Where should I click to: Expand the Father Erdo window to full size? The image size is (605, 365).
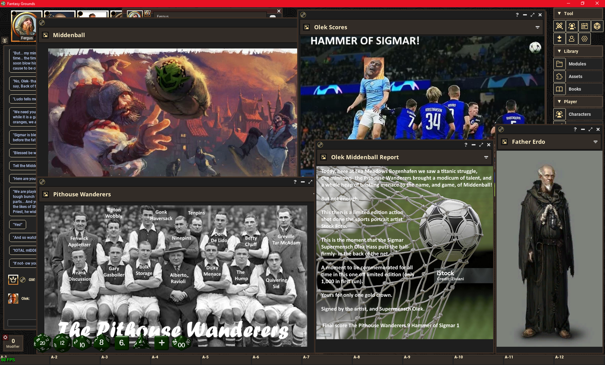point(591,129)
